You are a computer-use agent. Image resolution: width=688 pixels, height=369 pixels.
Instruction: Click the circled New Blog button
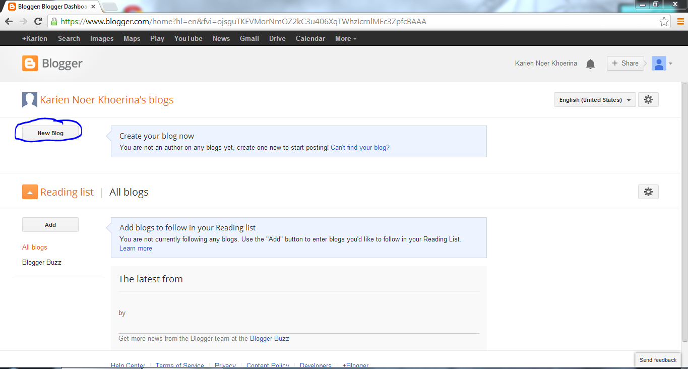50,133
